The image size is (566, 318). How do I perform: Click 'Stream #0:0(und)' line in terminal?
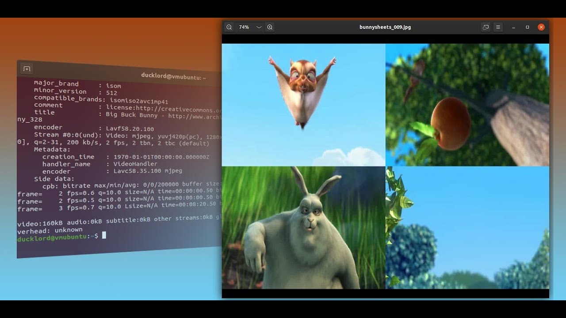point(128,136)
